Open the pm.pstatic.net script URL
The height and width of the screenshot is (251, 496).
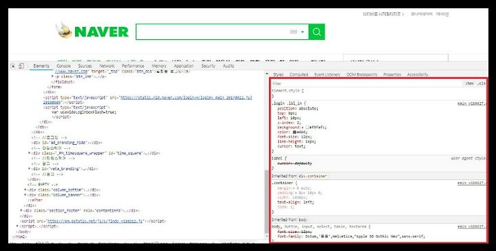[95, 221]
